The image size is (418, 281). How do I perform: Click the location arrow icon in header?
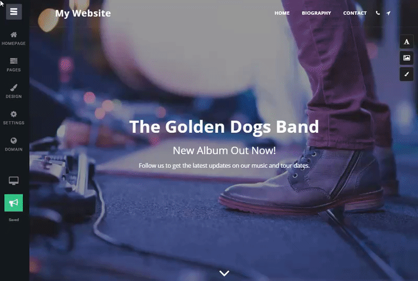point(388,13)
